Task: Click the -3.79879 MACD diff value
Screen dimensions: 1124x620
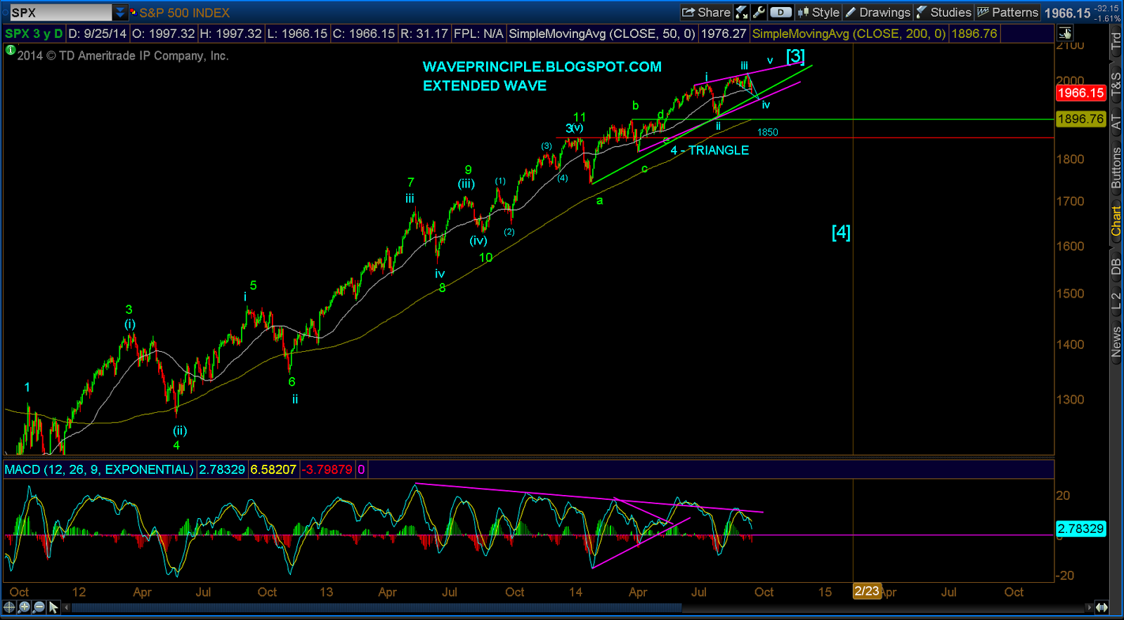Action: coord(327,470)
